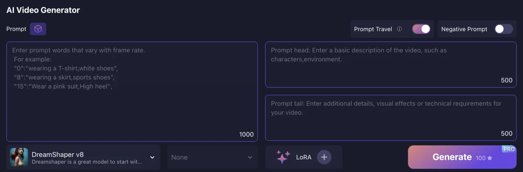
Task: Click the Negative Prompt label
Action: pyautogui.click(x=464, y=29)
